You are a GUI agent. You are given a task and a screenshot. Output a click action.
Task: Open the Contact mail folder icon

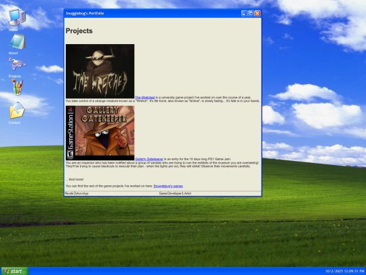pos(17,110)
